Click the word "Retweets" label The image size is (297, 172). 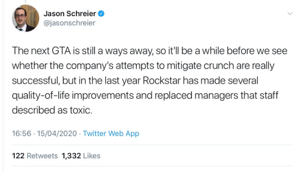[42, 156]
